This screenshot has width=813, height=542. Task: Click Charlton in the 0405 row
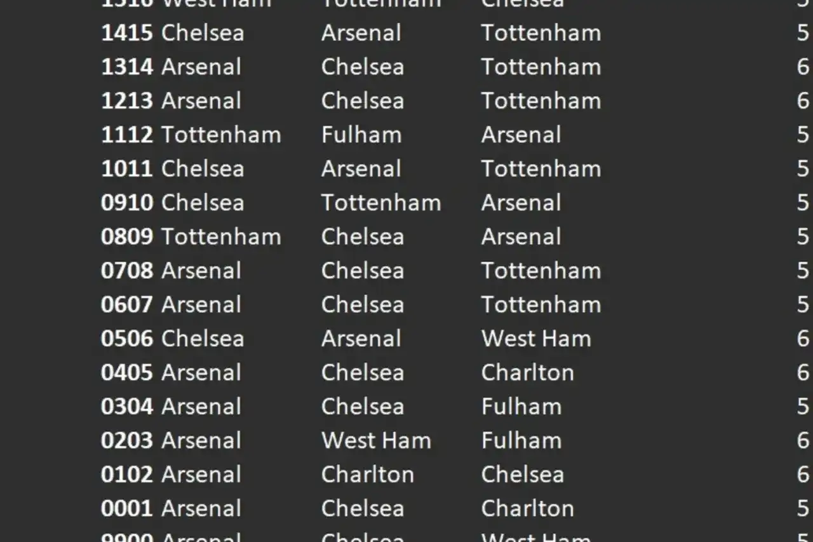[x=527, y=372]
